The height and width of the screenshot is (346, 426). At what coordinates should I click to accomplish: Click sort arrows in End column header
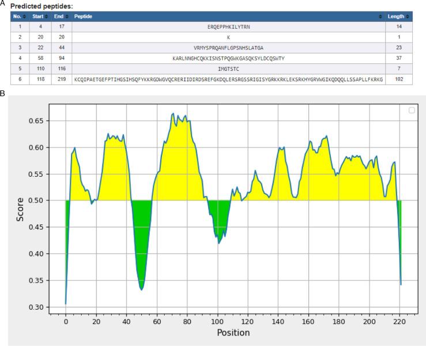(66, 16)
